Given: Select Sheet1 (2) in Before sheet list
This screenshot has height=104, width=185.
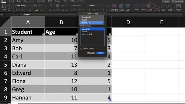Looking at the screenshot, I should (x=92, y=29).
